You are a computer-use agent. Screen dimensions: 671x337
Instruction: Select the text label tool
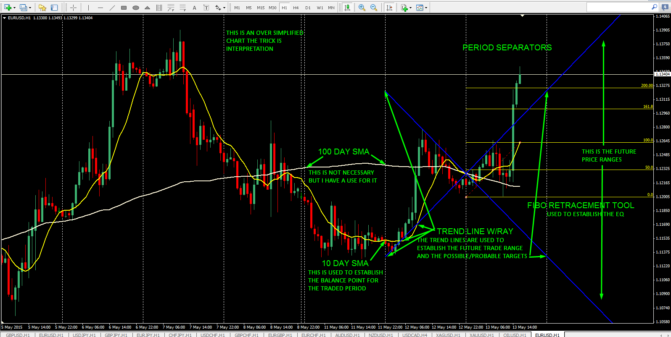[206, 8]
